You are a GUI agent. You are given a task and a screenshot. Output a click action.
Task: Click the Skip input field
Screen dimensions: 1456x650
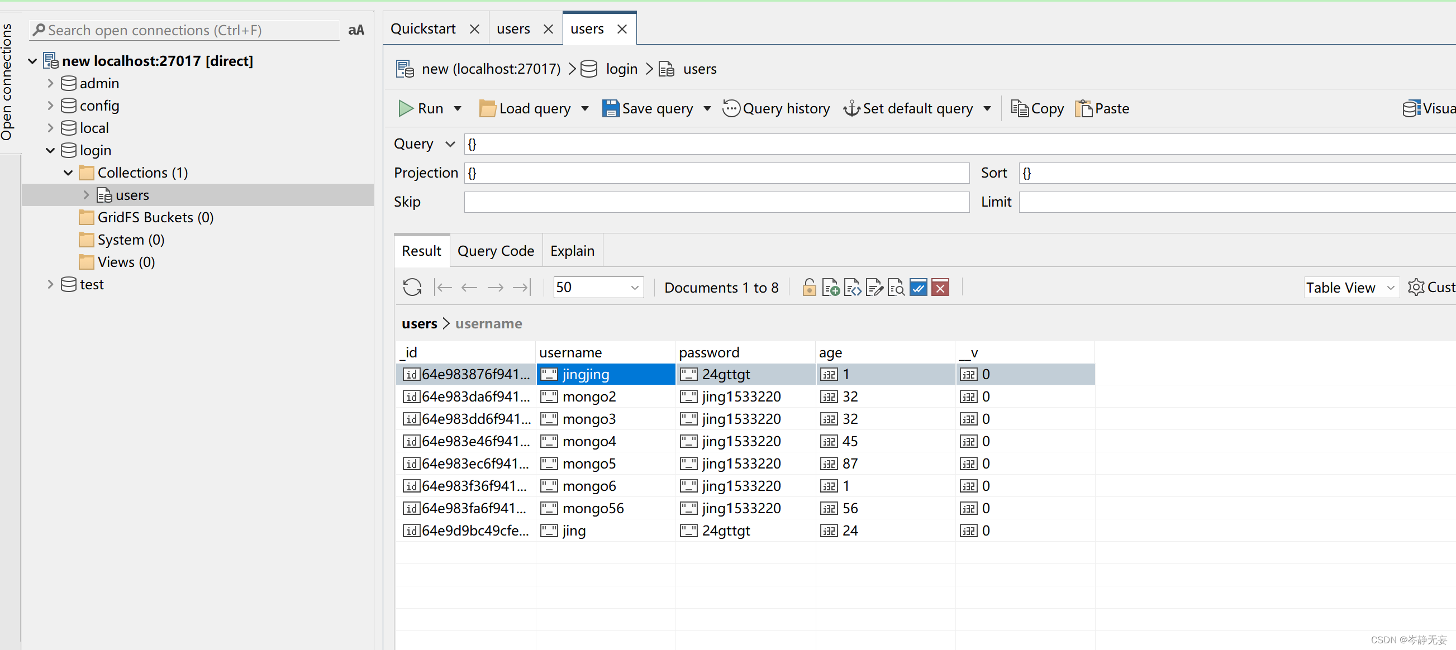(x=717, y=202)
